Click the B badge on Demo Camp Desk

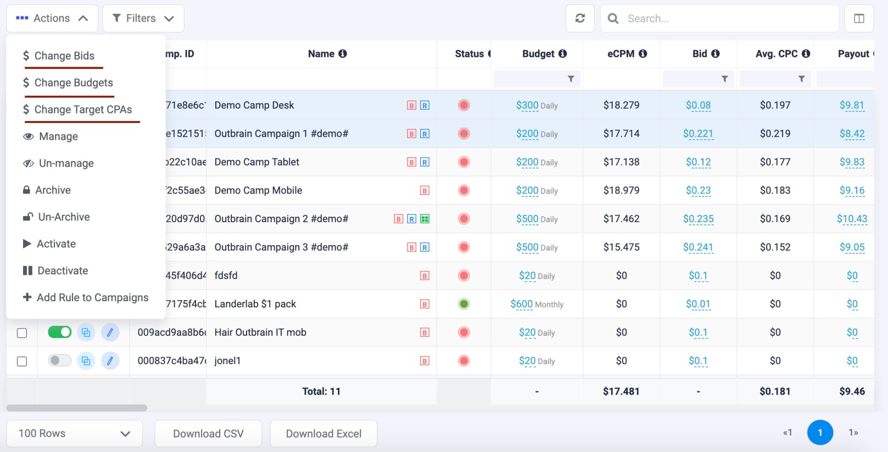(x=411, y=105)
